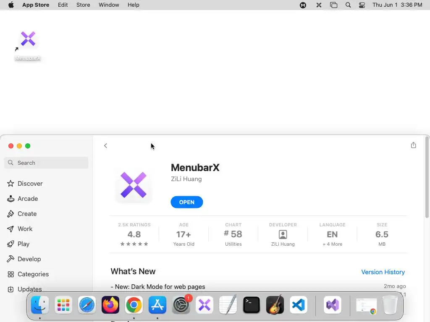Viewport: 430px width, 322px height.
Task: Click the date and time in menu bar
Action: click(x=397, y=5)
